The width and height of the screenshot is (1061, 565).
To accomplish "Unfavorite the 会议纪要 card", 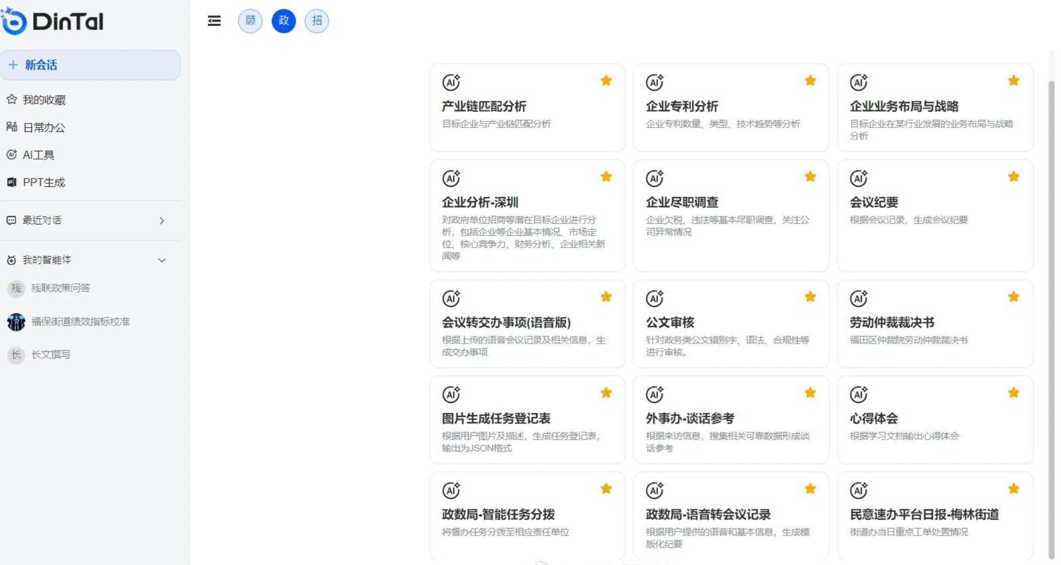I will point(1013,176).
